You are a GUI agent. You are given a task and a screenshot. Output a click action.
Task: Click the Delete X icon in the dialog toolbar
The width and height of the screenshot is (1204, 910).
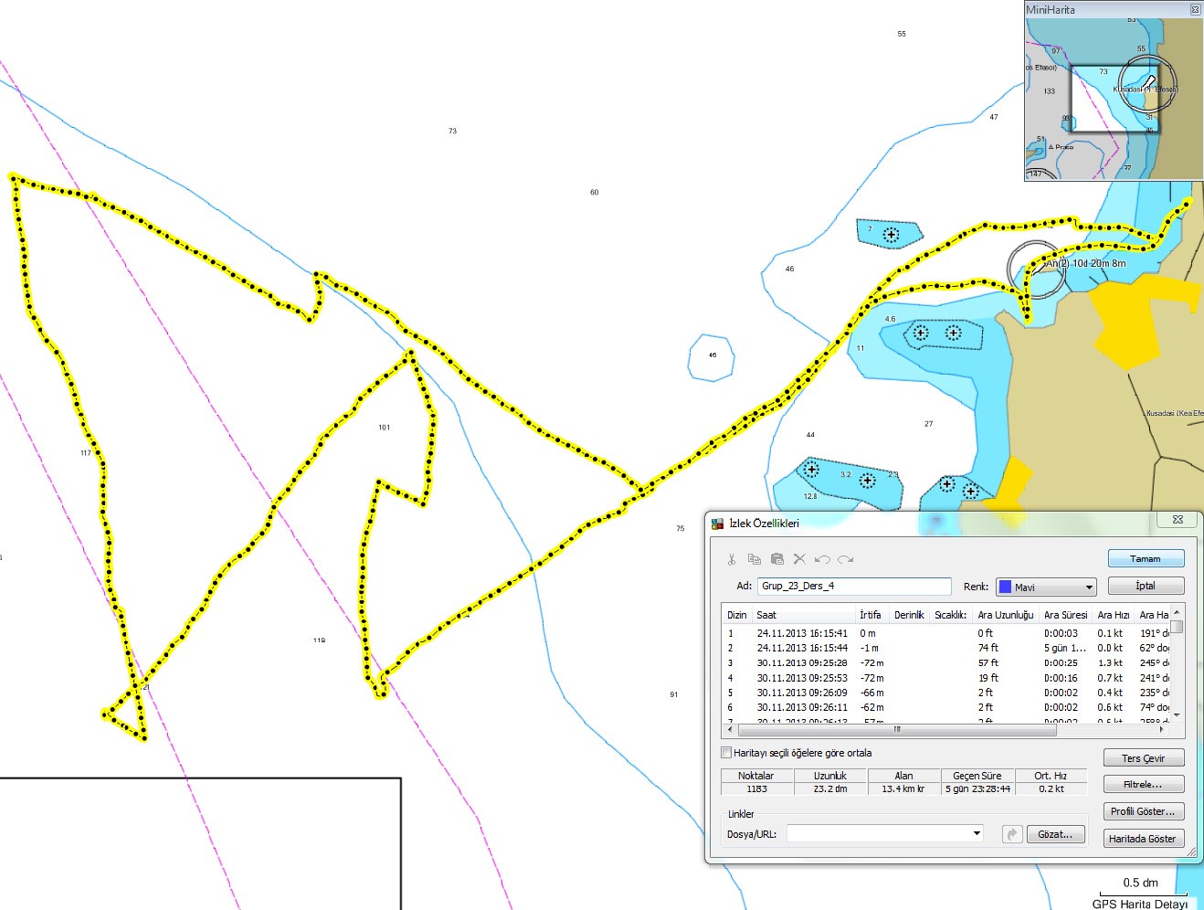tap(799, 559)
